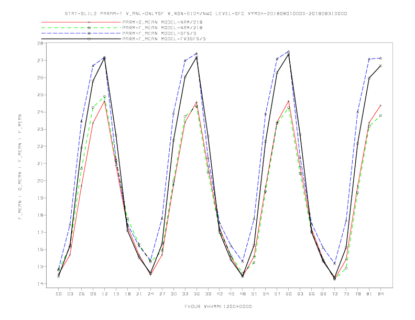Click the chart title beginning STAT=SL1L2

tap(206, 14)
